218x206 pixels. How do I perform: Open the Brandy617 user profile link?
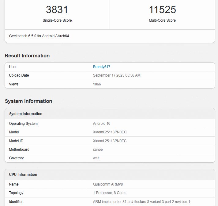click(x=101, y=67)
